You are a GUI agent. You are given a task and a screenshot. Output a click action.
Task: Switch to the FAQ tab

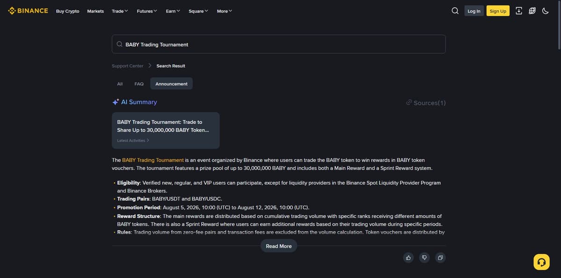(x=139, y=84)
